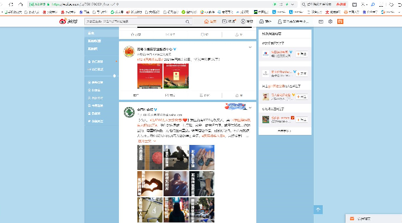Open the heart-shaped hands silhouette thumbnail
This screenshot has width=402, height=223.
[x=150, y=184]
